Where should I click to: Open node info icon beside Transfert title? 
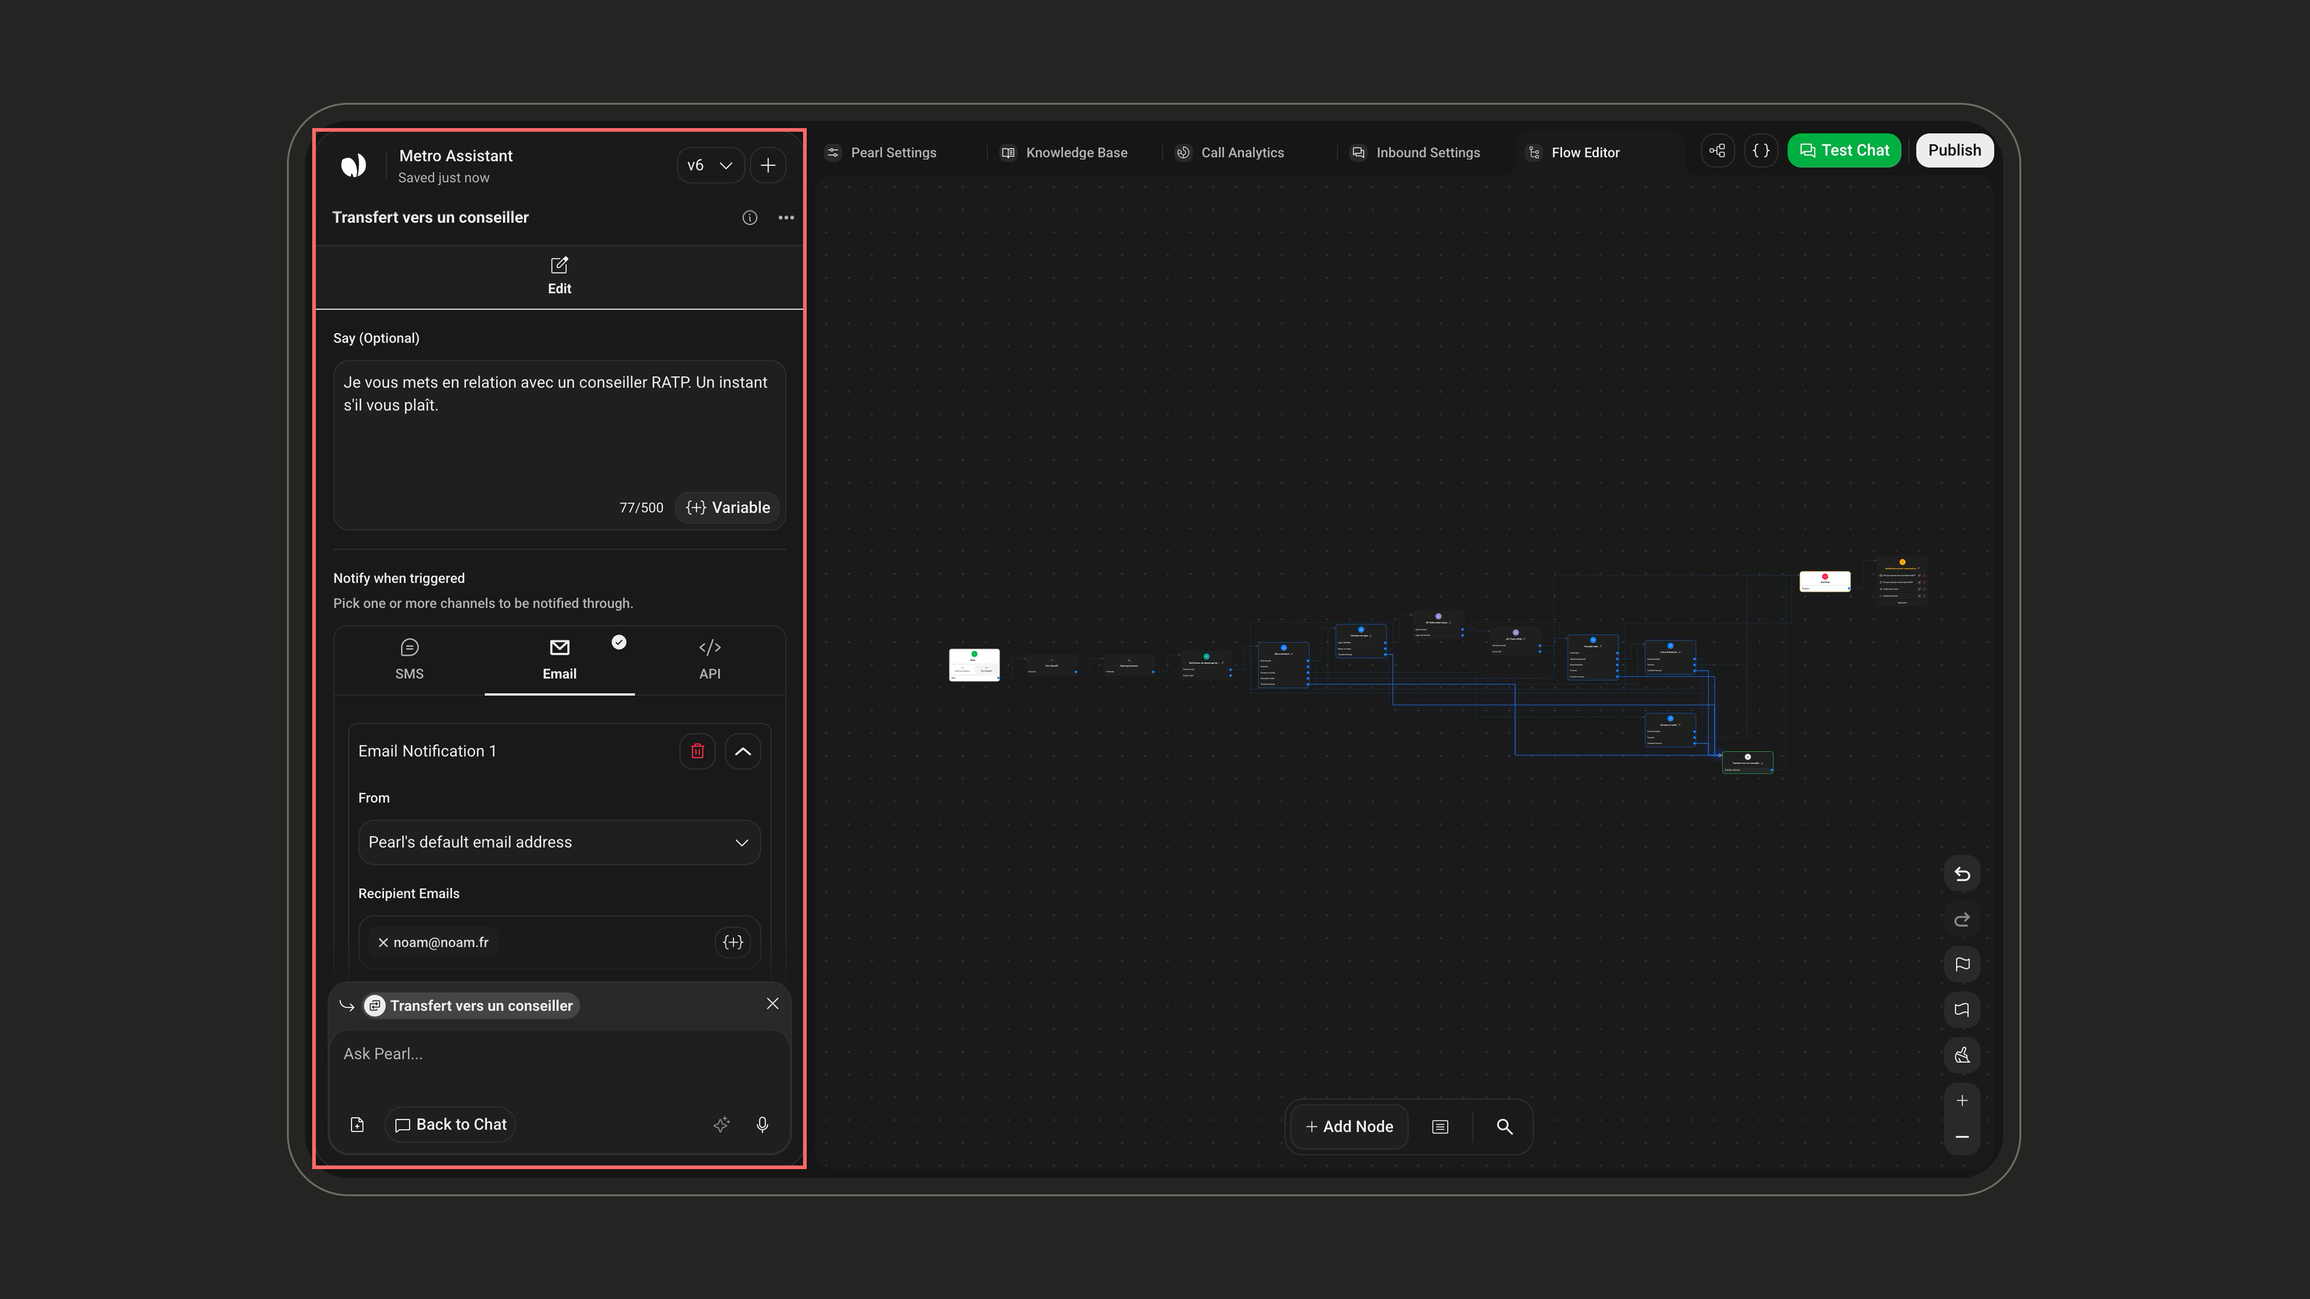pyautogui.click(x=750, y=218)
